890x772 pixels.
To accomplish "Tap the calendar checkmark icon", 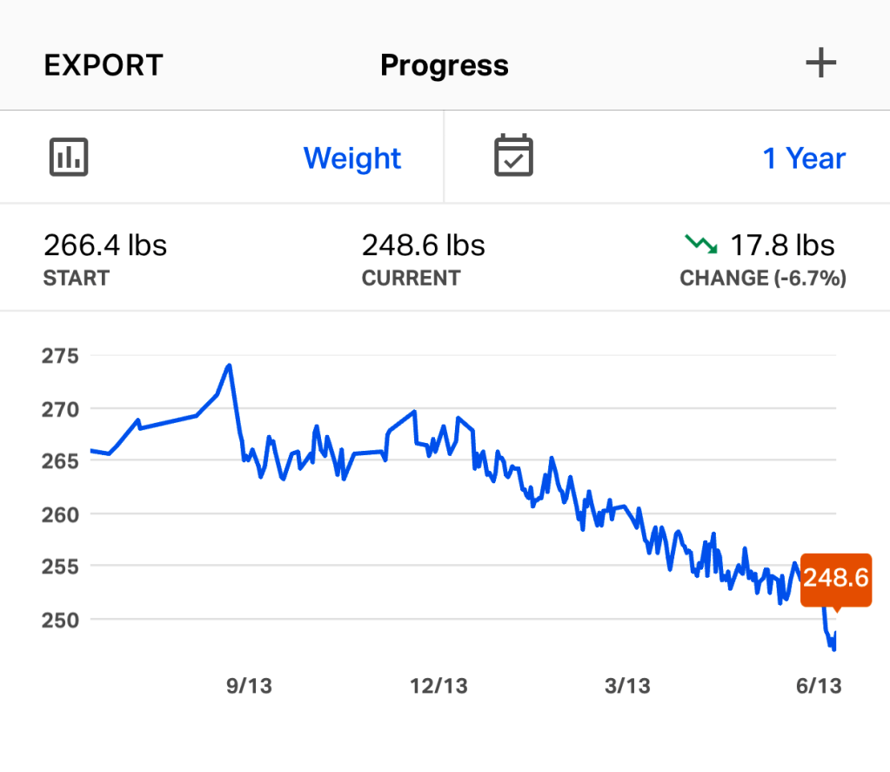I will 513,157.
